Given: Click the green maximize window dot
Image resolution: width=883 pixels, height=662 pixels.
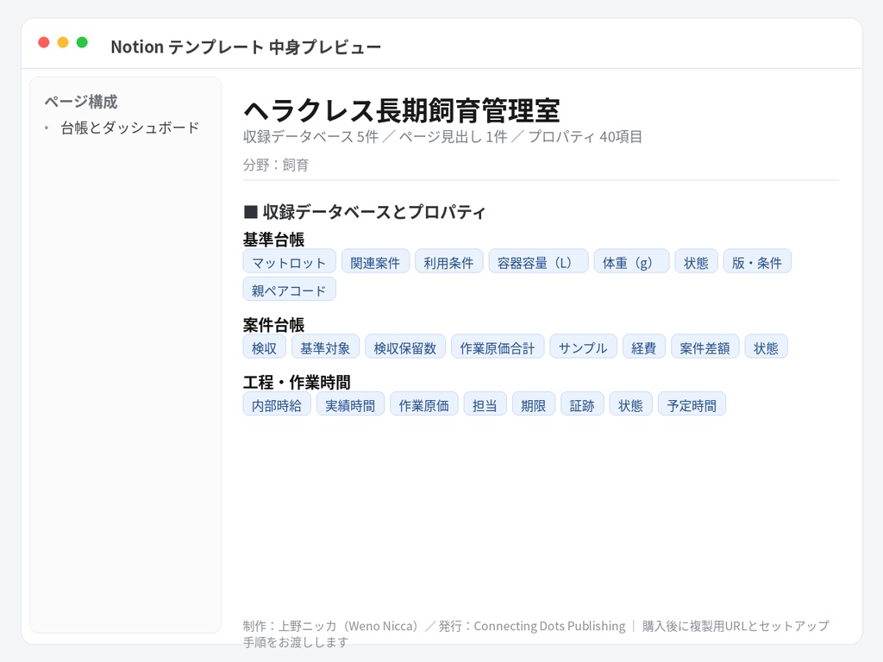Looking at the screenshot, I should pyautogui.click(x=82, y=42).
